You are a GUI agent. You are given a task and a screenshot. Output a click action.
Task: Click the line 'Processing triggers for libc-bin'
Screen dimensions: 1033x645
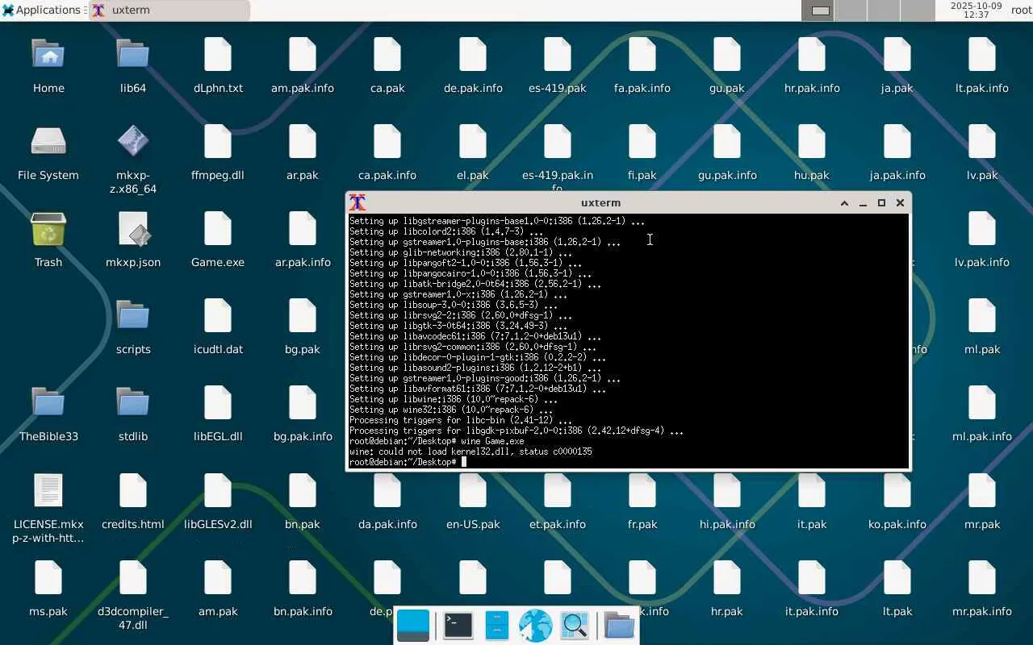click(461, 420)
